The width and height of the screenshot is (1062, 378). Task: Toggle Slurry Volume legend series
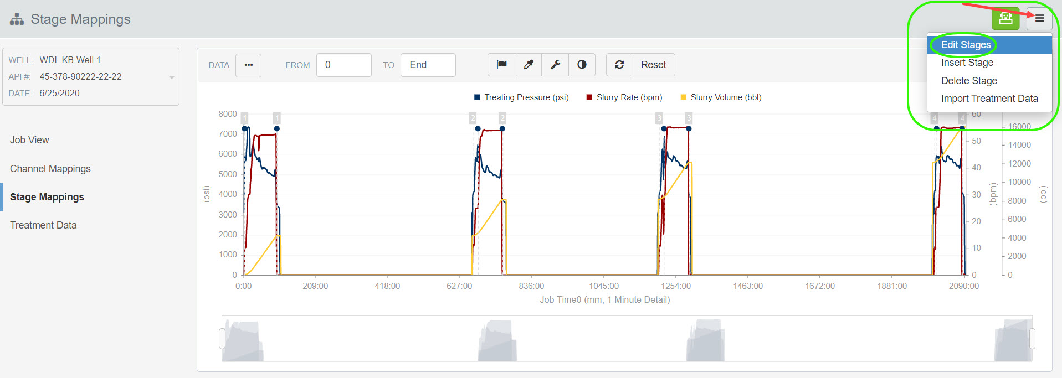pos(721,97)
